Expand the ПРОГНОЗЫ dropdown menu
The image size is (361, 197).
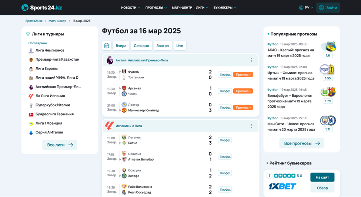(156, 8)
